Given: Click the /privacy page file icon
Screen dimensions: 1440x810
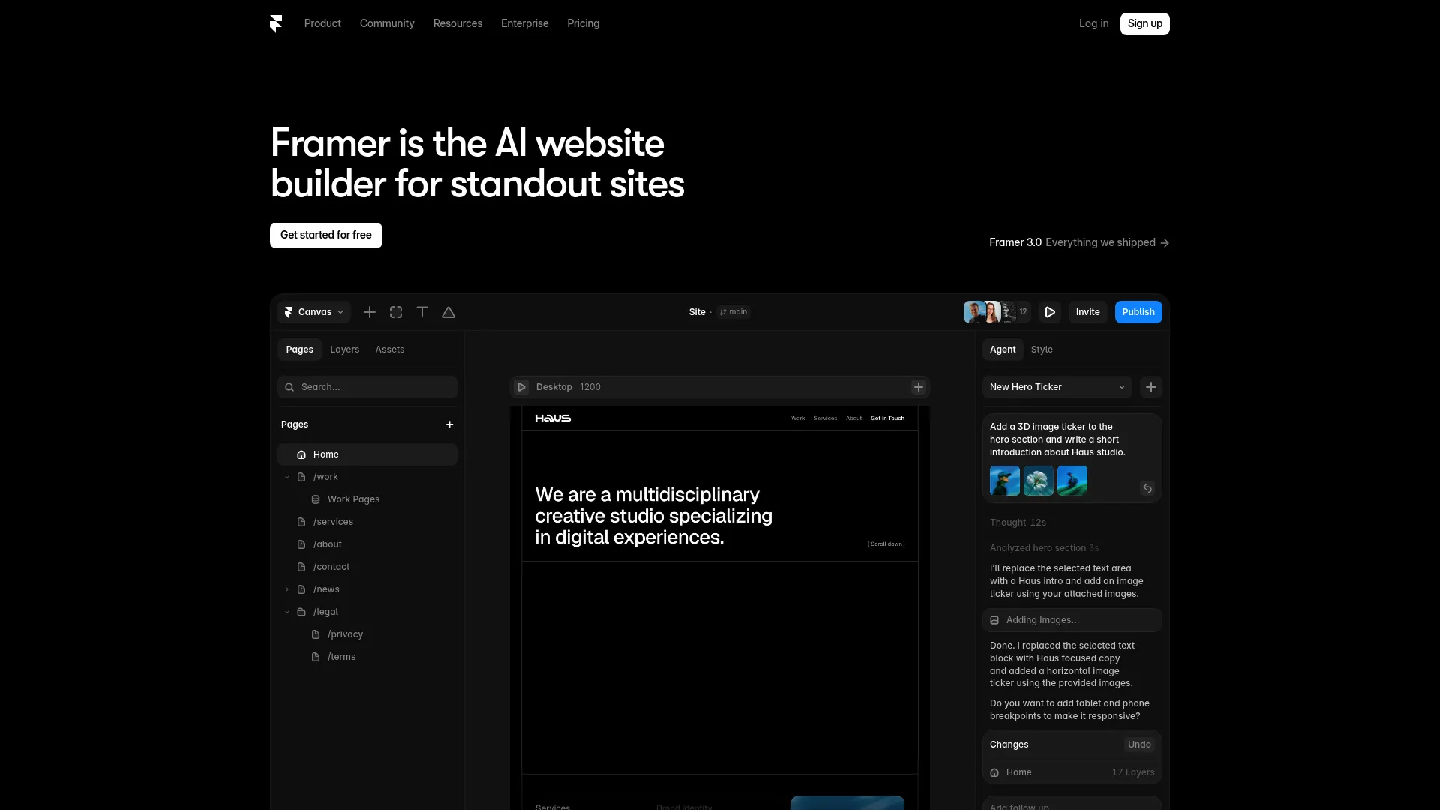Looking at the screenshot, I should (316, 634).
